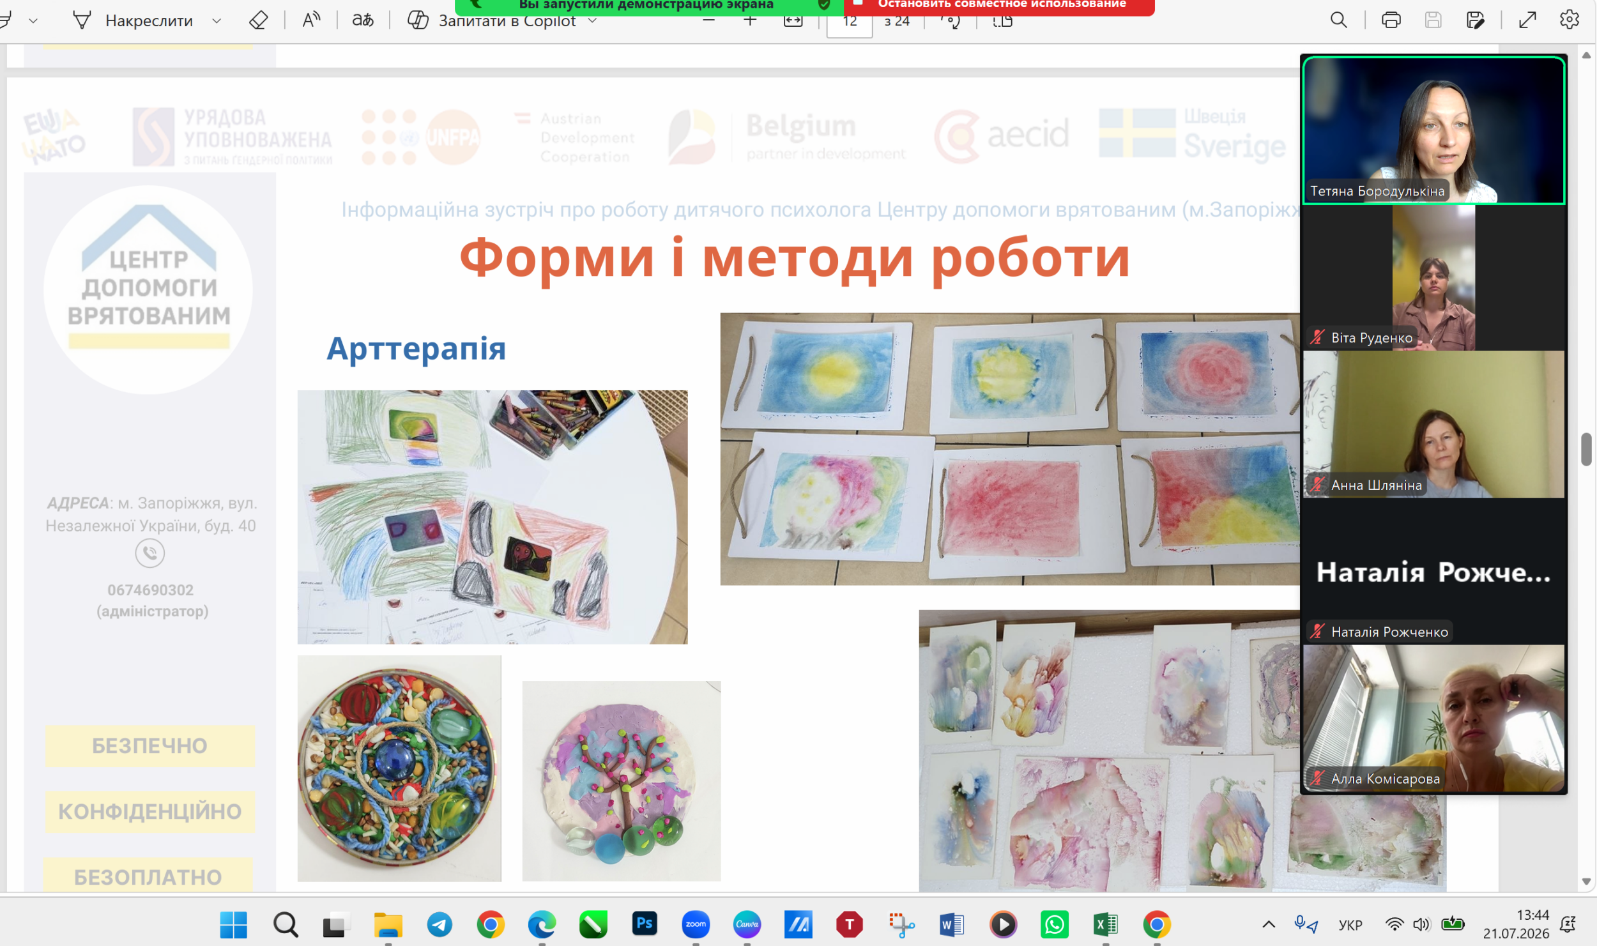This screenshot has height=946, width=1597.
Task: Click the vertical scrollbar thumb
Action: point(1586,450)
